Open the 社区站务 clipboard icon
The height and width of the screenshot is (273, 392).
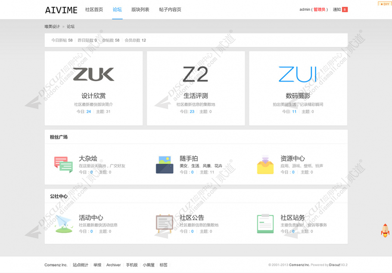point(265,223)
